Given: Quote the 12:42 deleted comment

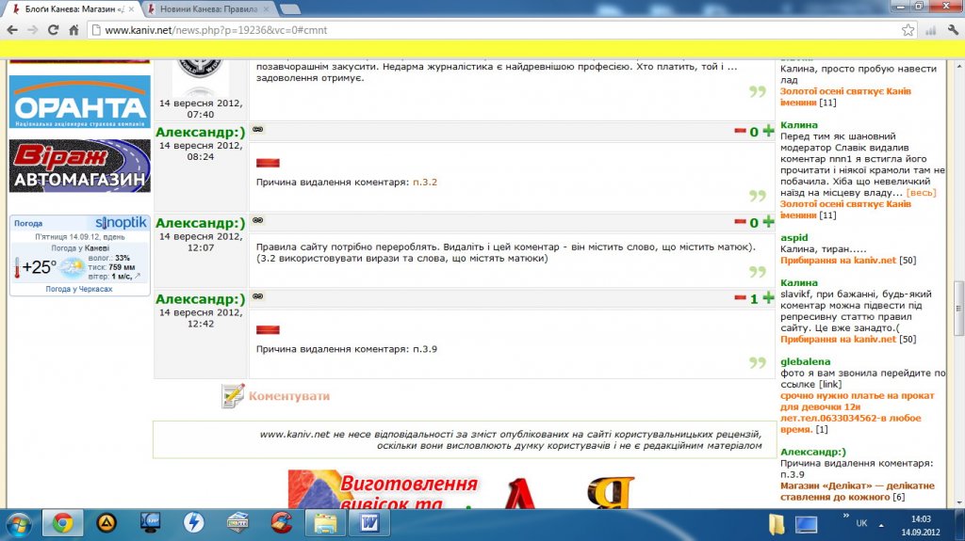Looking at the screenshot, I should [758, 363].
